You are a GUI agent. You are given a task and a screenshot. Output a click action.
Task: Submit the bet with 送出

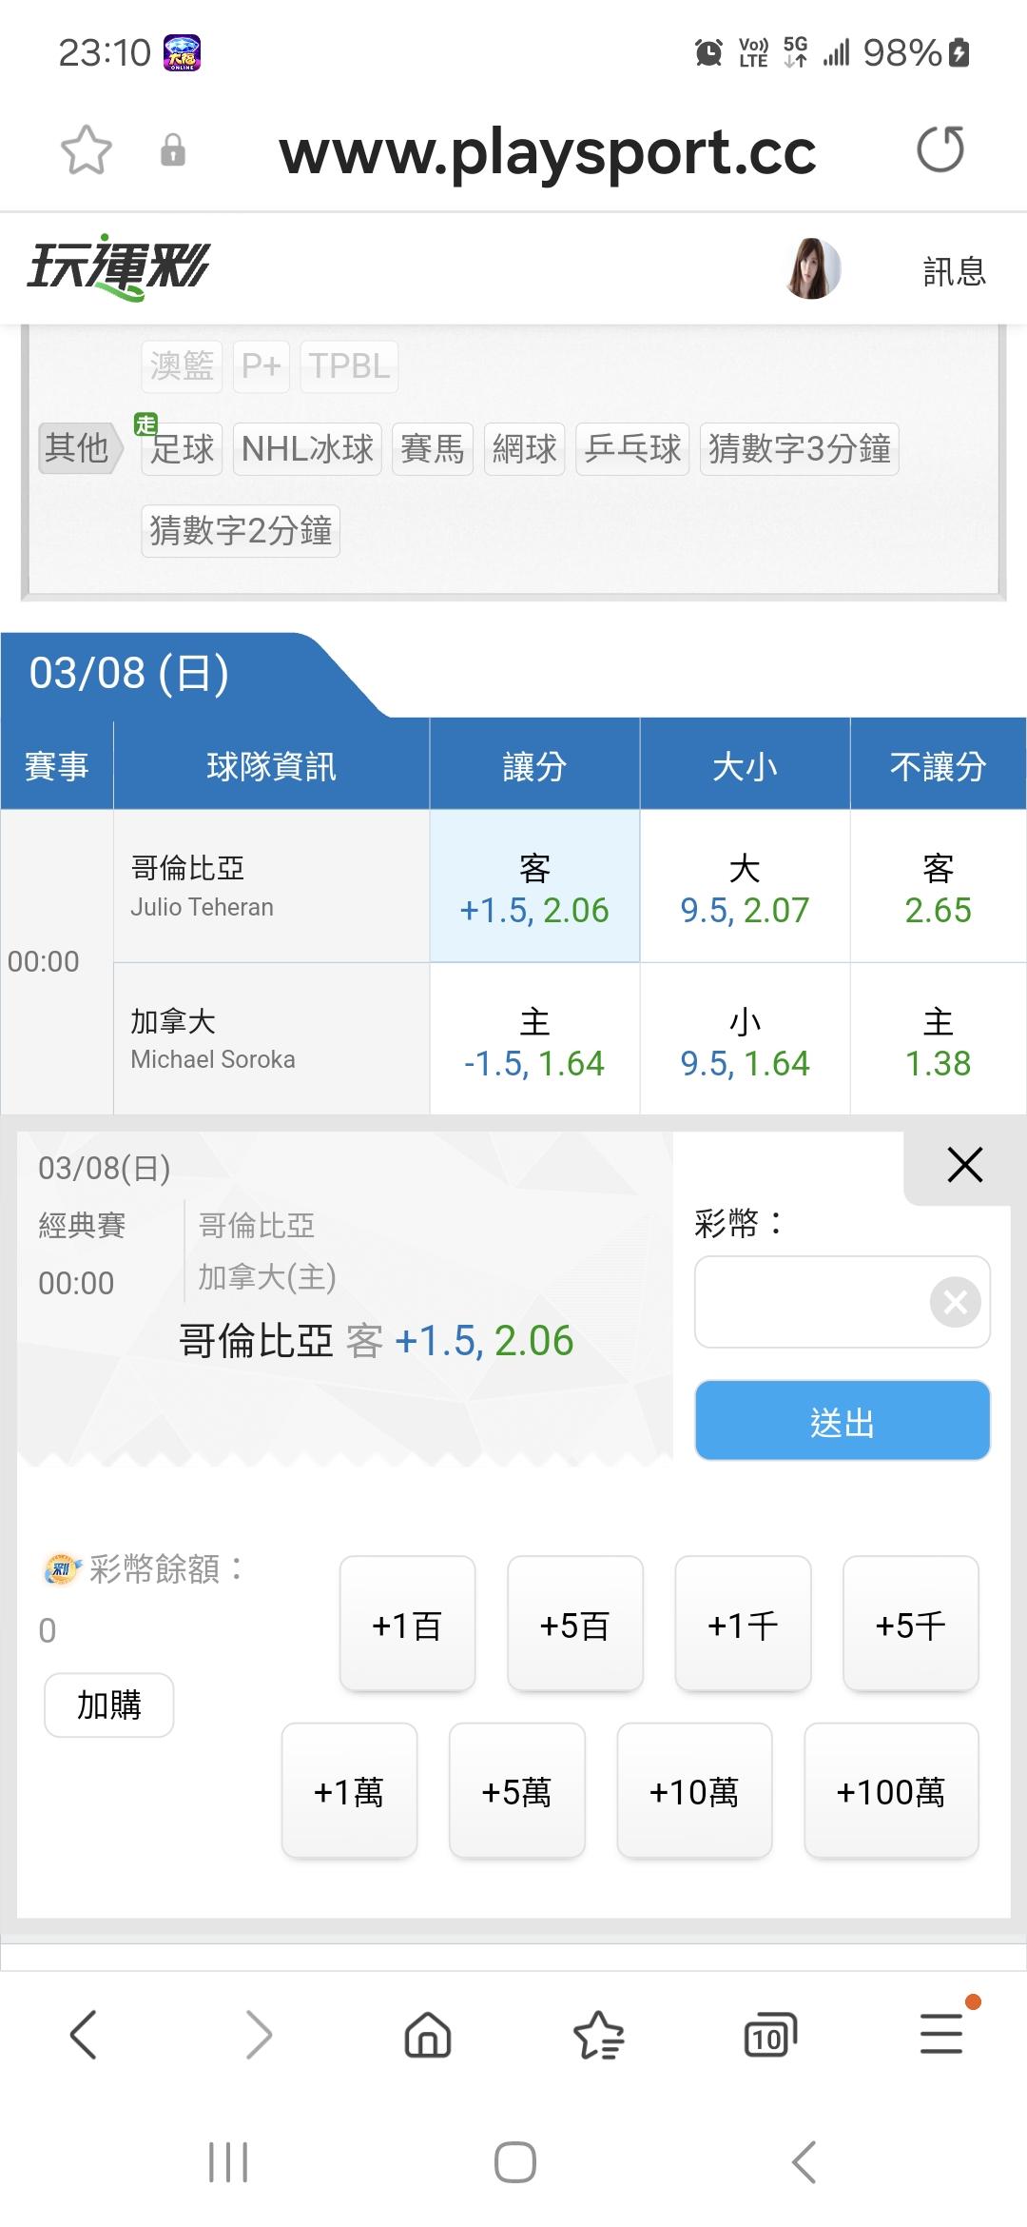pos(842,1421)
